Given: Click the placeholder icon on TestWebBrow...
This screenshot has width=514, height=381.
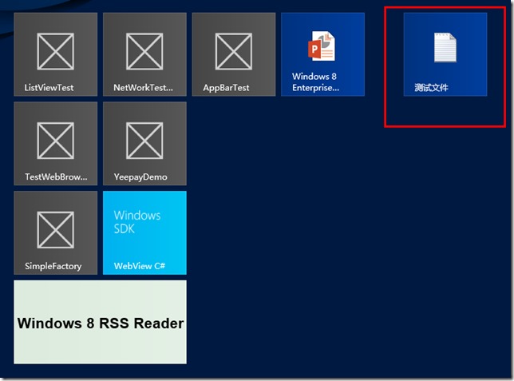Looking at the screenshot, I should pos(55,141).
